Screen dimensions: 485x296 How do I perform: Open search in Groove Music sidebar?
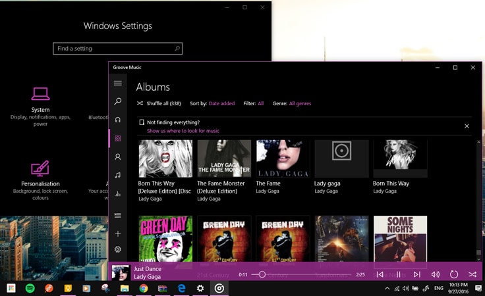point(117,101)
